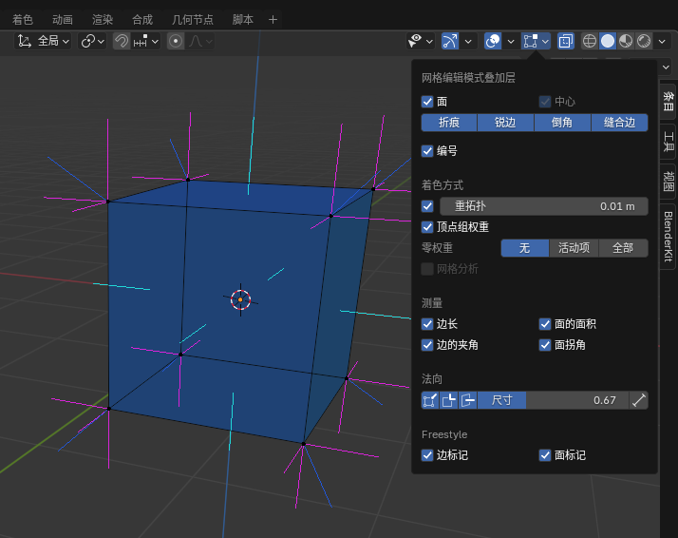Toggle the 锐边 sharp edge button
The image size is (678, 538).
(505, 123)
